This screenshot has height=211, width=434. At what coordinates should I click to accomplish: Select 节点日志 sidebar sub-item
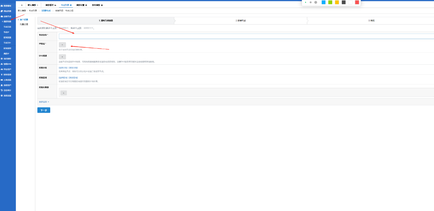coord(7,27)
